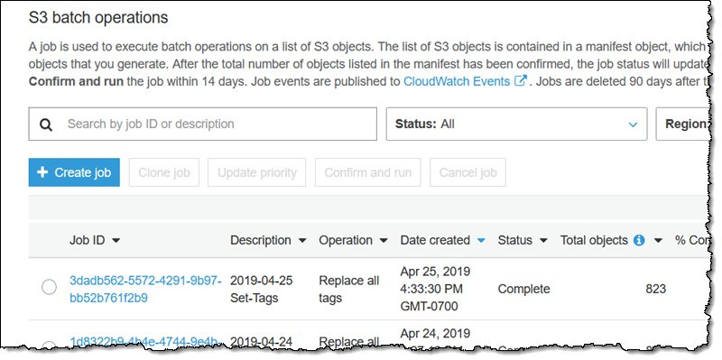Click the plus icon on Create job
This screenshot has height=360, width=722.
(x=42, y=172)
